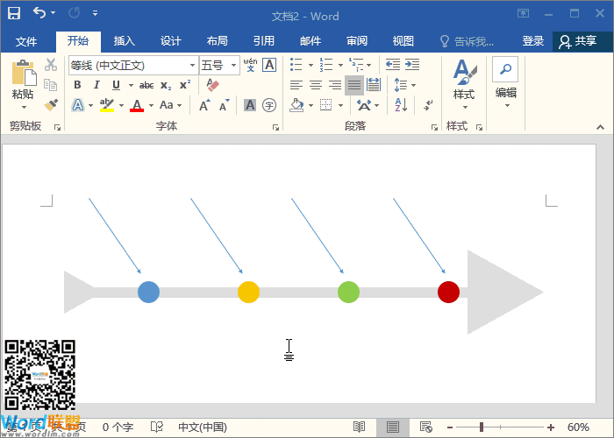The image size is (614, 438).
Task: Apply character border icon
Action: pyautogui.click(x=269, y=65)
